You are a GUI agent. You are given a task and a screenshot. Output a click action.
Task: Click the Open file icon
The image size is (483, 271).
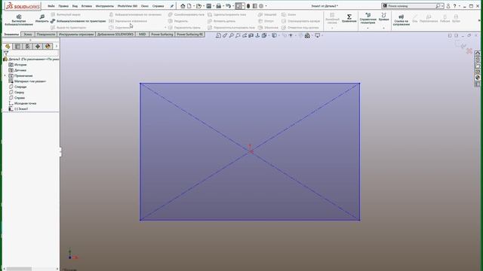tap(198, 6)
